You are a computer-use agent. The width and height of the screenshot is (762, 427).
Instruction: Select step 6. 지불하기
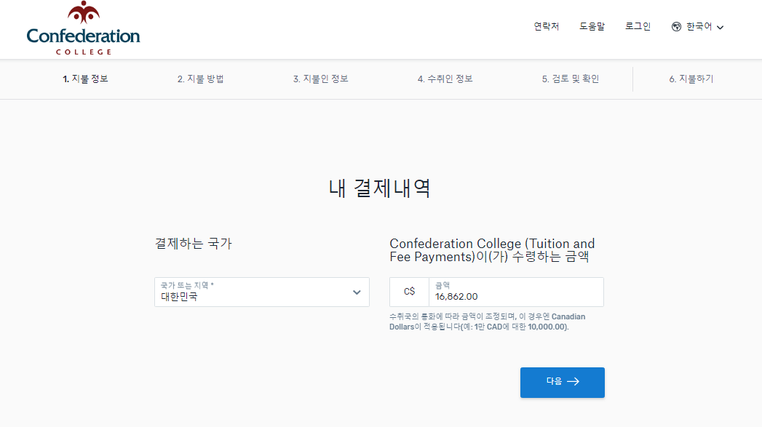click(691, 79)
